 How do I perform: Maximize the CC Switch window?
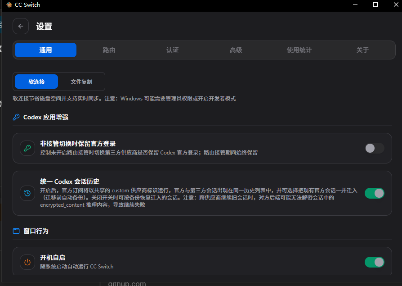pos(375,5)
